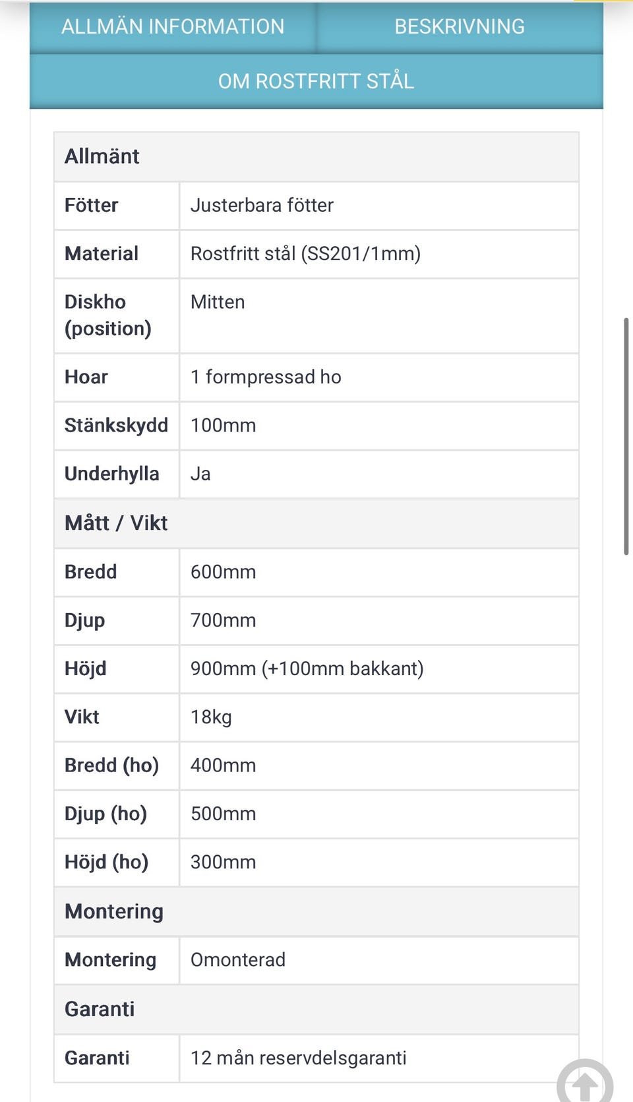Click the Underhylla label cell
Viewport: 633px width, 1102px height.
coord(112,474)
